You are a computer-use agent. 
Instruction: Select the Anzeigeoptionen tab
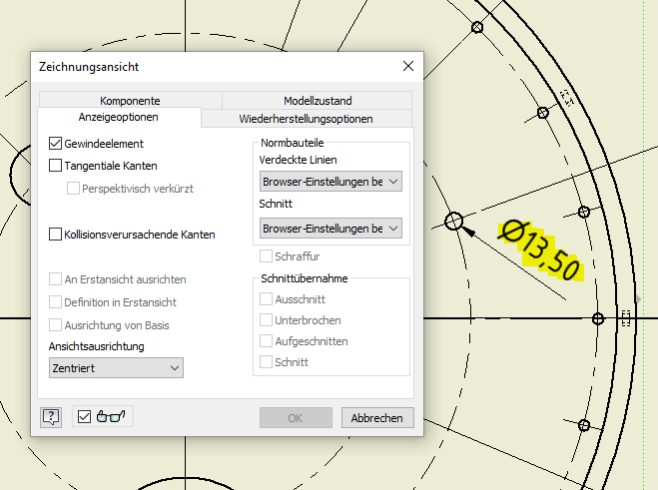119,117
